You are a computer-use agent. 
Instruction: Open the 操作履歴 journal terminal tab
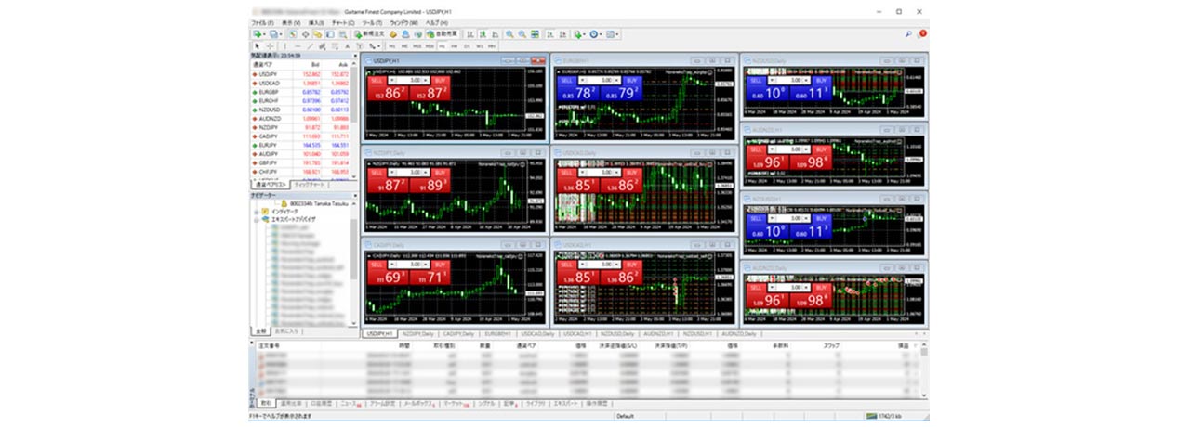point(595,404)
